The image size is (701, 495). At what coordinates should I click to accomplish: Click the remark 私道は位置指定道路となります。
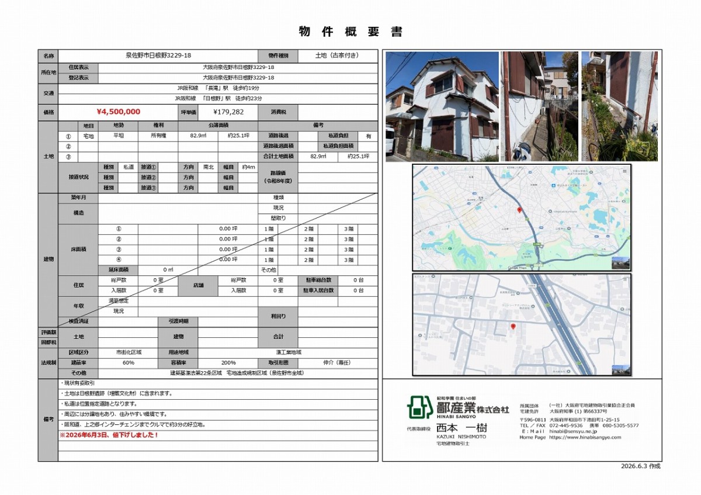click(99, 404)
